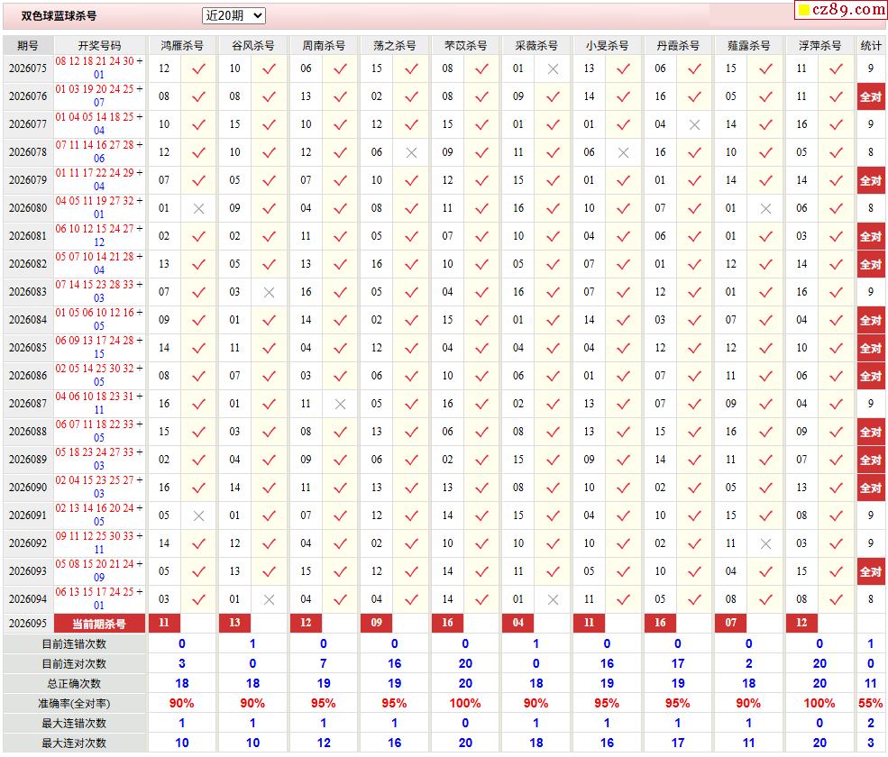Click the 总正确次数 row label

(x=74, y=683)
